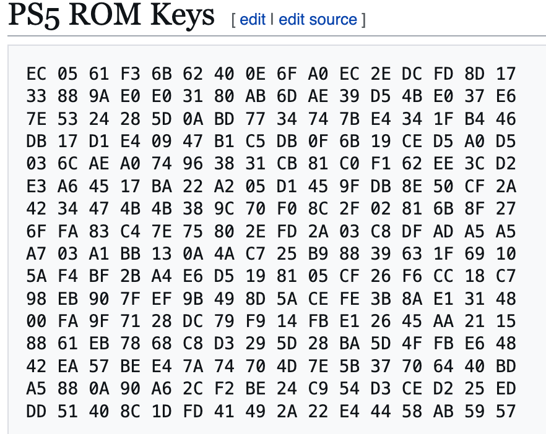Click the hex row starting 'DB 17 D1'
Image resolution: width=546 pixels, height=434 pixels.
pyautogui.click(x=271, y=142)
